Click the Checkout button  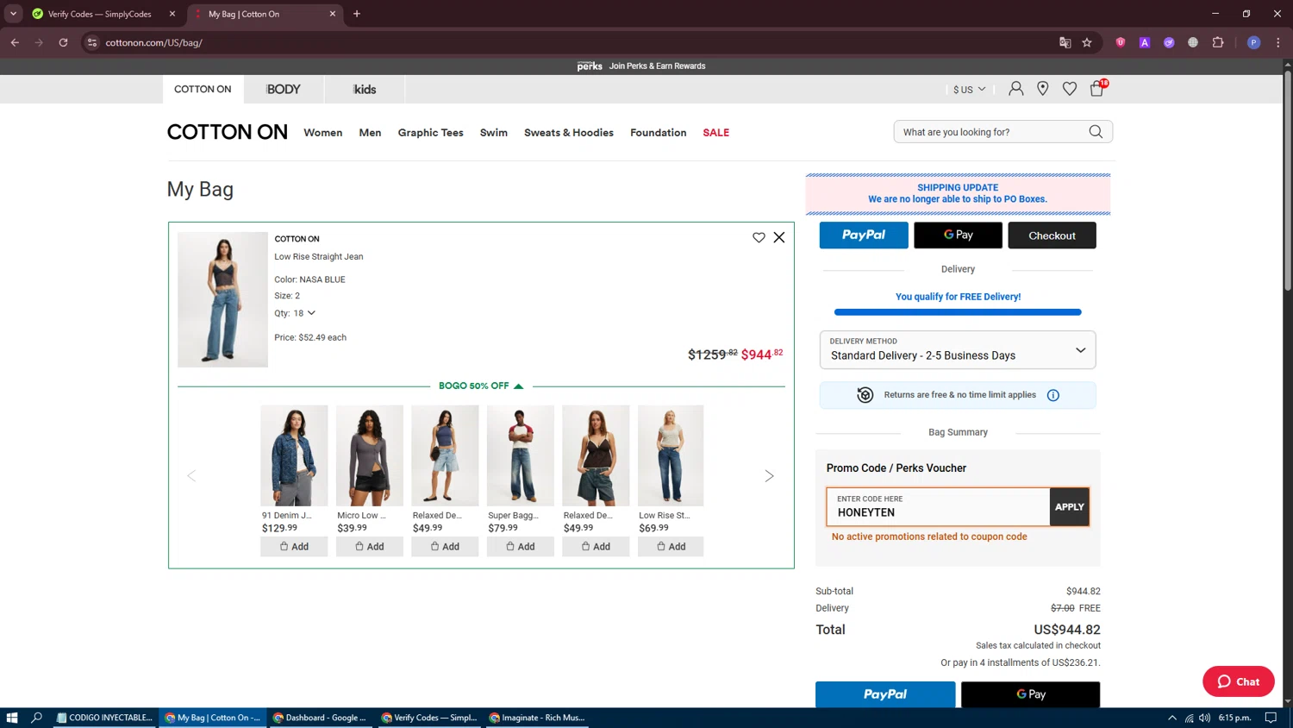[1052, 235]
